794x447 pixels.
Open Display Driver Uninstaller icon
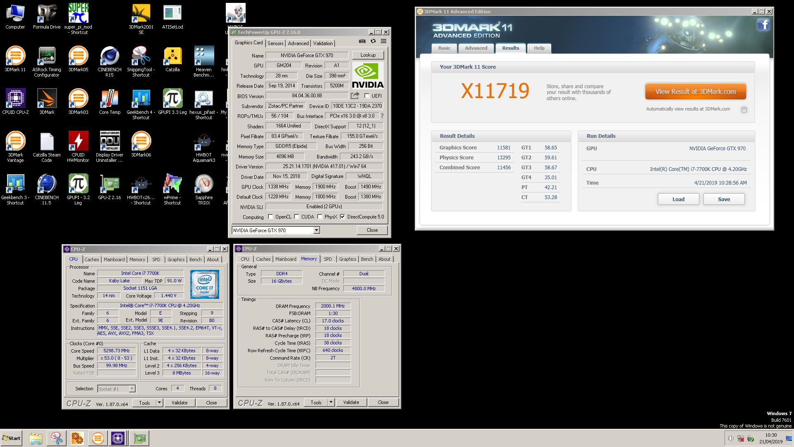coord(110,147)
